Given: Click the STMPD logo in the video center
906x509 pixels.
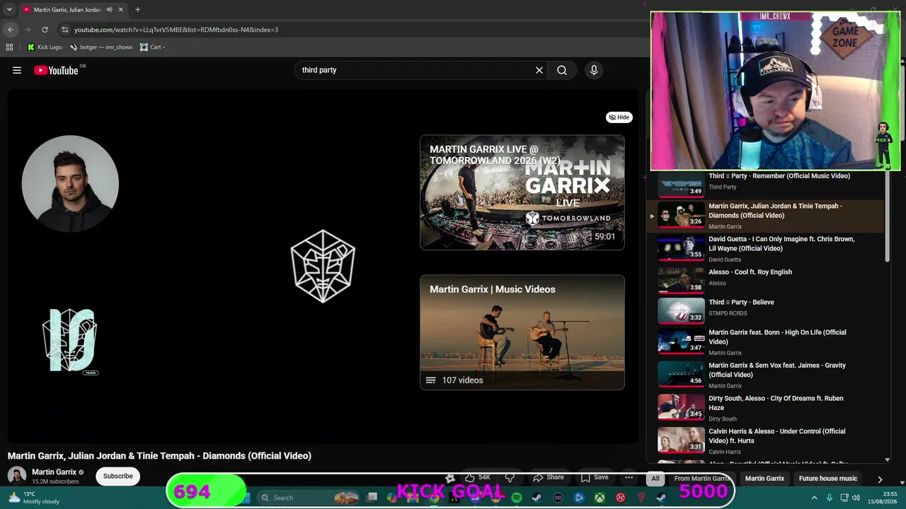Looking at the screenshot, I should pyautogui.click(x=323, y=266).
